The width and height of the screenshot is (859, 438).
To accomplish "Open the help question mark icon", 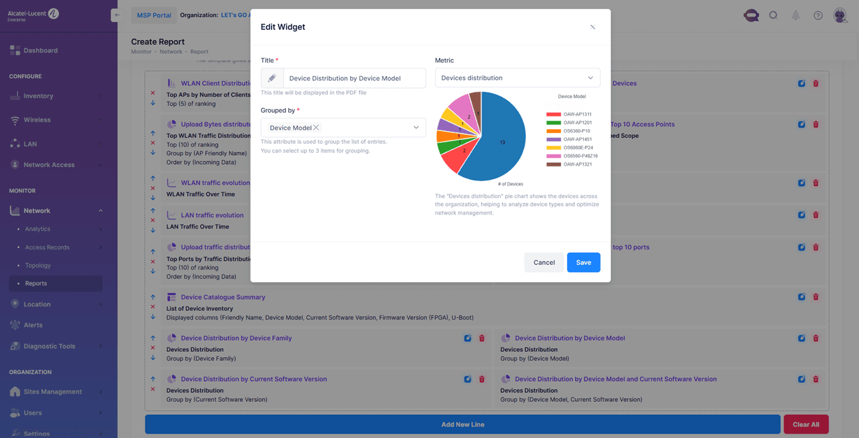I will (818, 15).
